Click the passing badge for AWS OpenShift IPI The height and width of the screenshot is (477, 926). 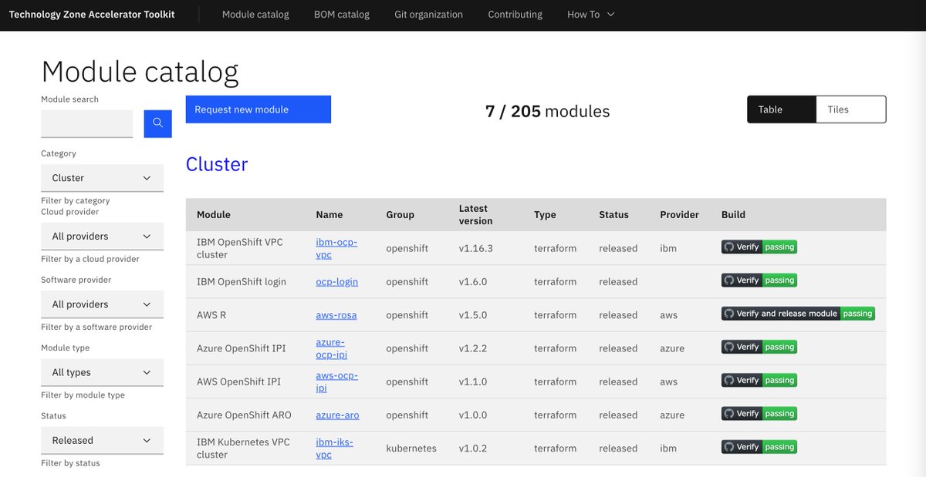778,380
